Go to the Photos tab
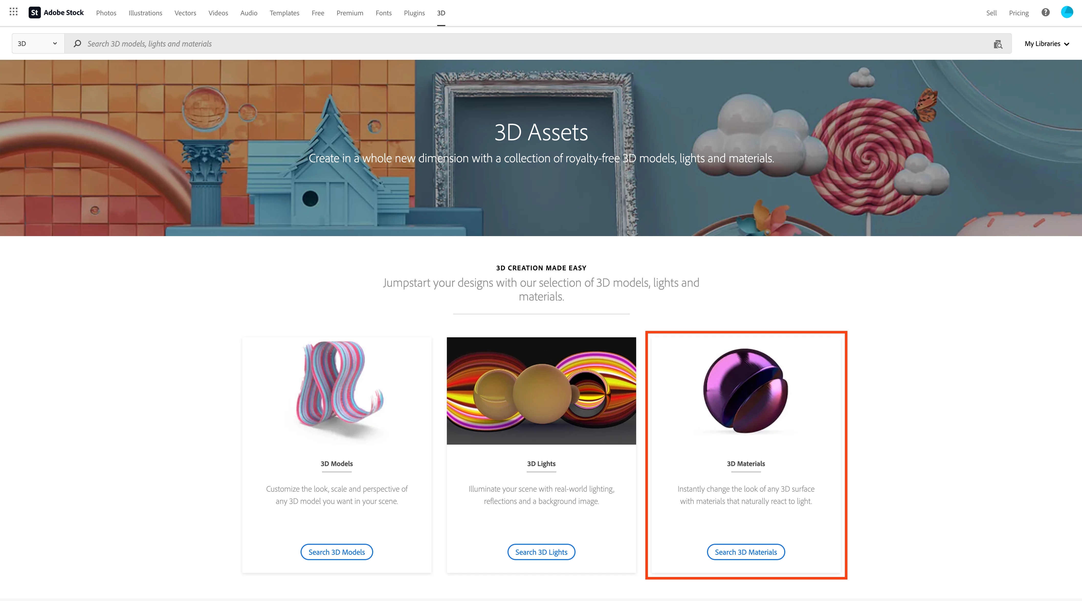The height and width of the screenshot is (601, 1082). point(106,13)
